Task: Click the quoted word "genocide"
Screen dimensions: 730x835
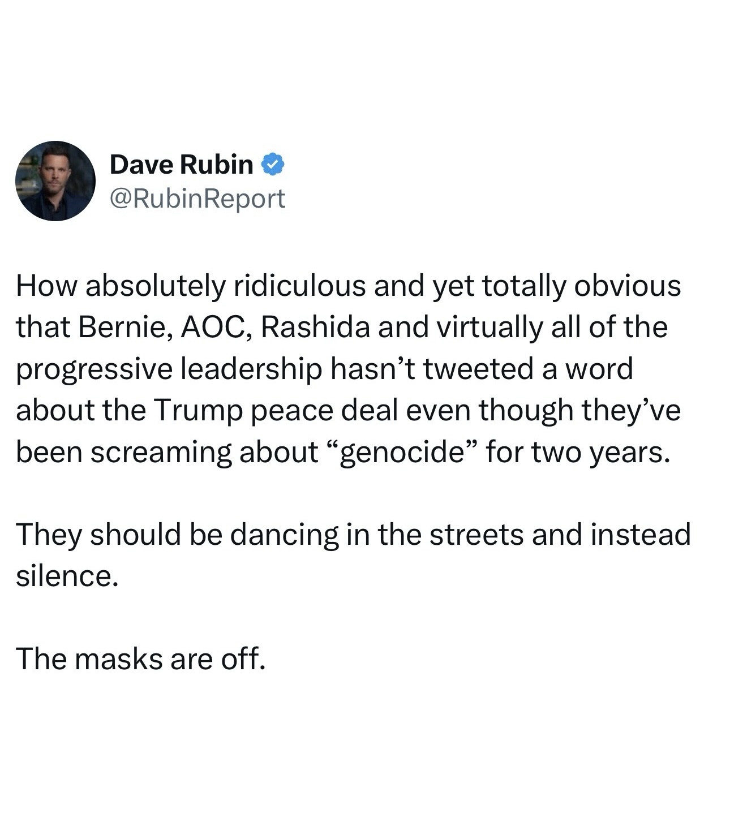Action: coord(403,453)
